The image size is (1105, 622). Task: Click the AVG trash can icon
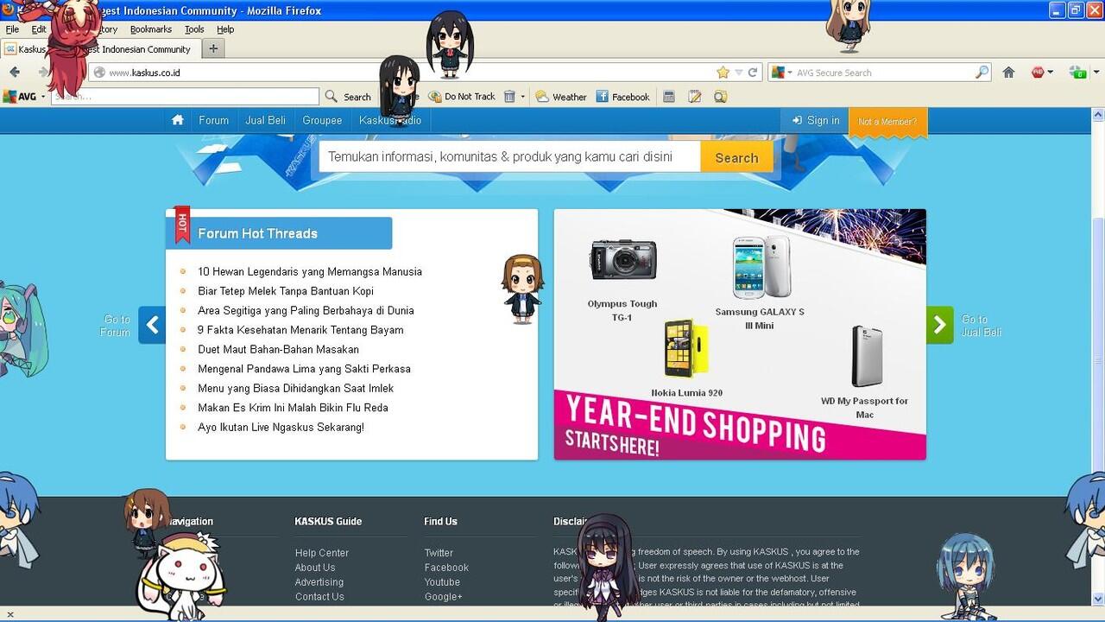509,97
